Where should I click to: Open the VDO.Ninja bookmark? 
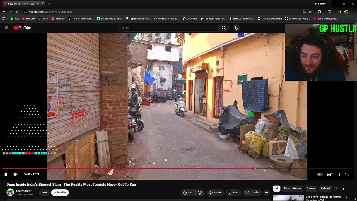click(x=190, y=19)
